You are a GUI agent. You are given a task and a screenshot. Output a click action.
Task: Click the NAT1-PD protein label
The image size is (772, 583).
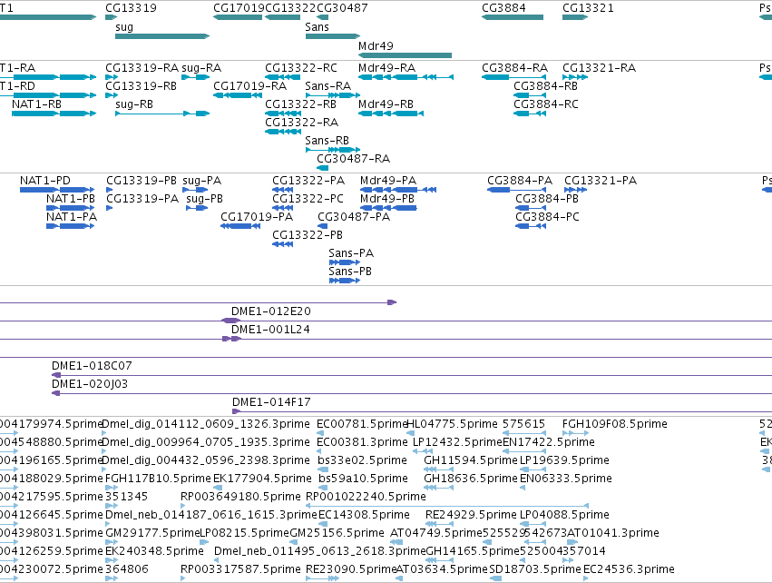tap(45, 181)
